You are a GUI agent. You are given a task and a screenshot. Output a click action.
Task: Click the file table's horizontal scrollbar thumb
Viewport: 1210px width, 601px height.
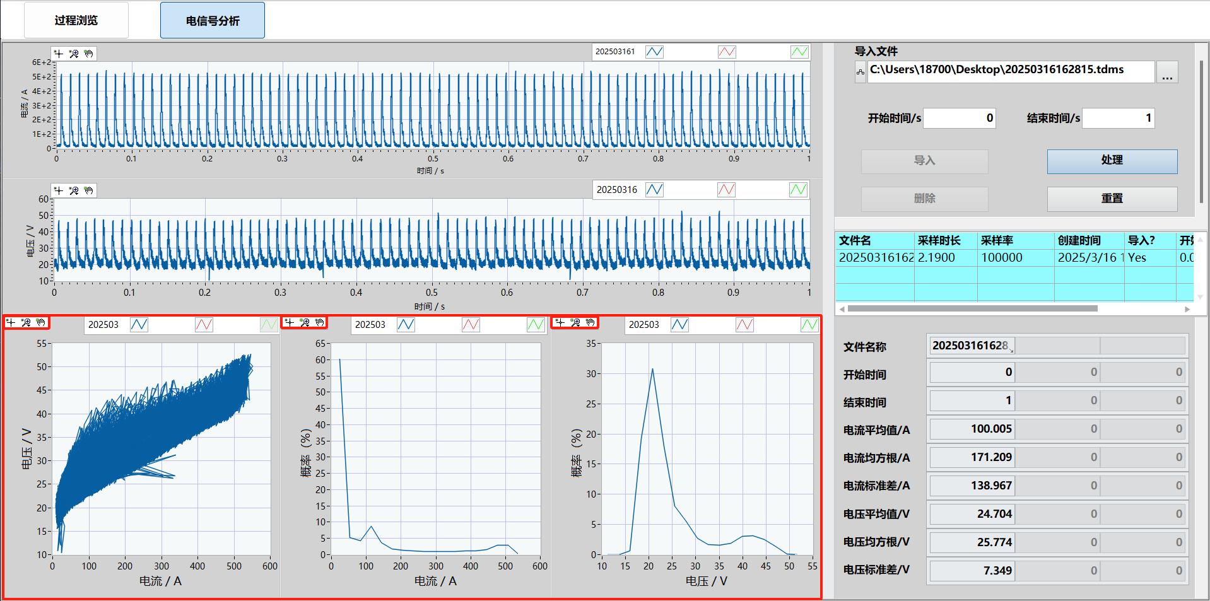tap(972, 309)
